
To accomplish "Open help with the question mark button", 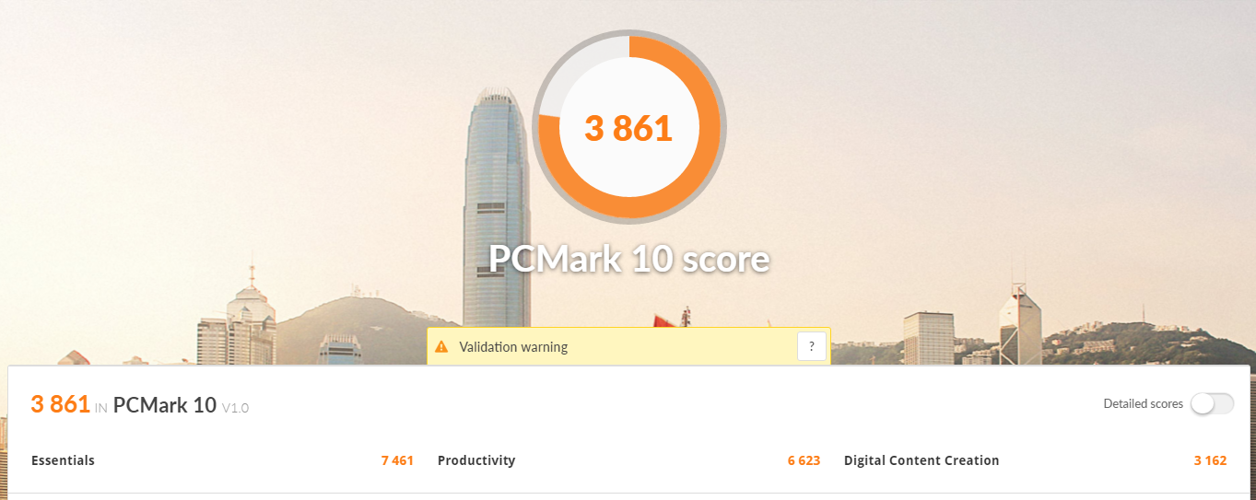I will tap(811, 347).
